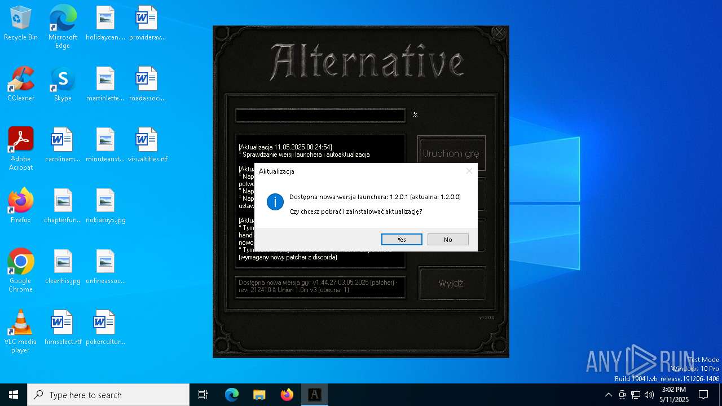Launch Firefox from the taskbar
Viewport: 722px width, 406px height.
pos(287,395)
